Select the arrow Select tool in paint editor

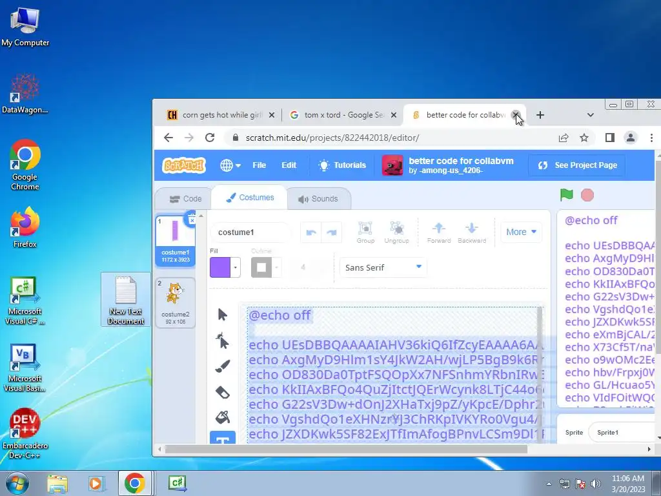click(222, 315)
